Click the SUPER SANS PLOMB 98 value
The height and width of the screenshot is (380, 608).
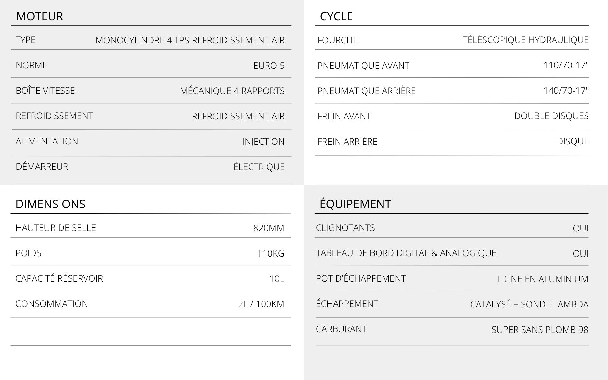pyautogui.click(x=540, y=330)
